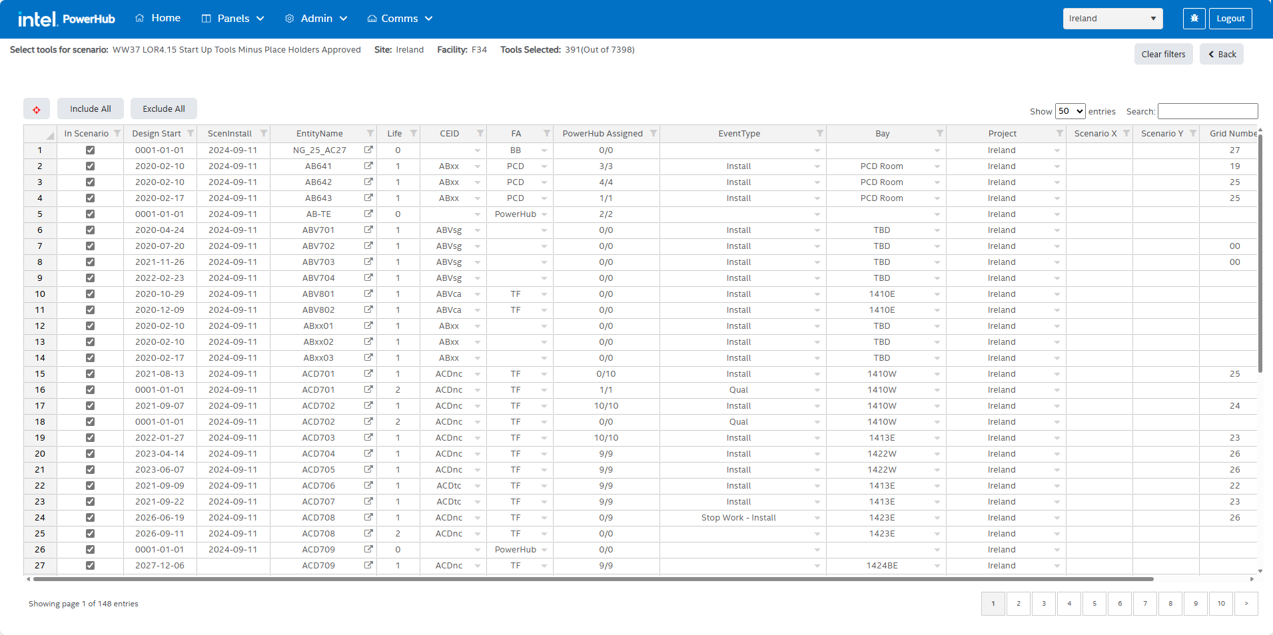Viewport: 1273px width, 635px height.
Task: Click filter icon on Design Start column
Action: pos(191,134)
